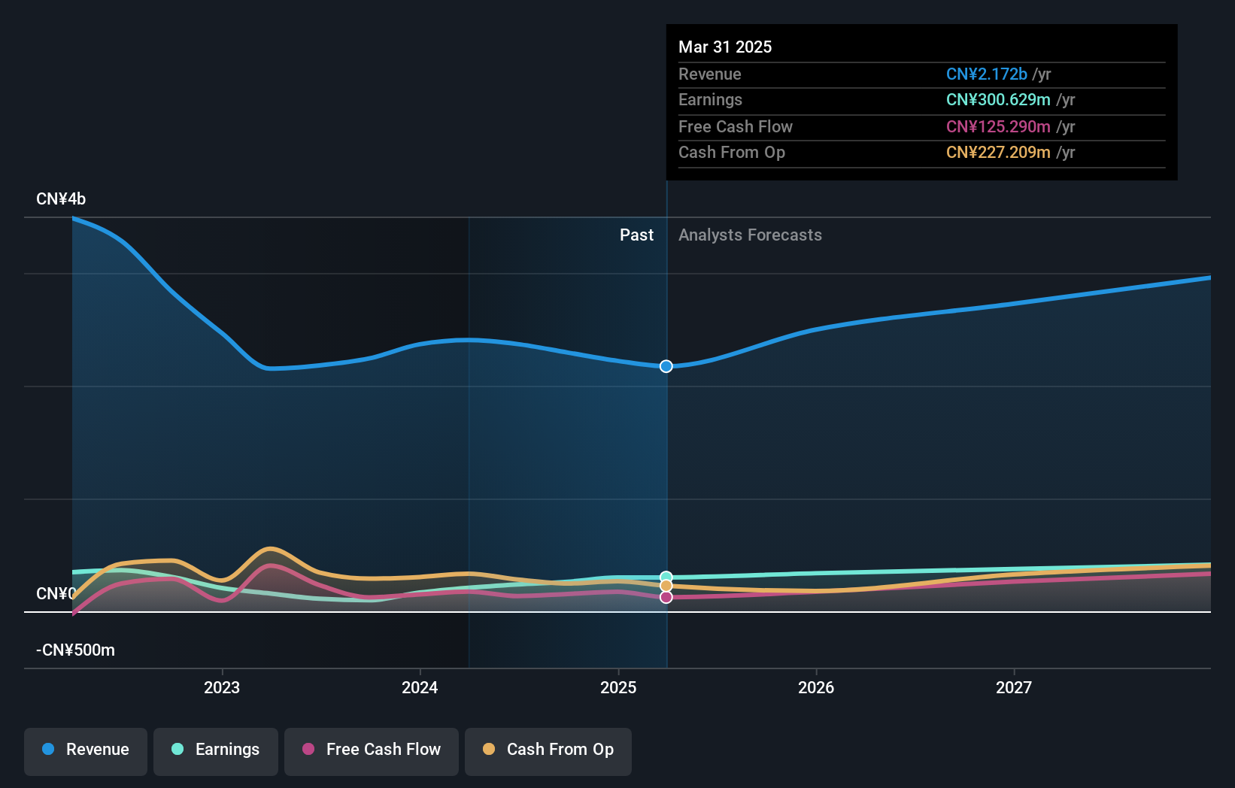Click the CN¥4b y-axis label
The width and height of the screenshot is (1235, 788).
(61, 199)
